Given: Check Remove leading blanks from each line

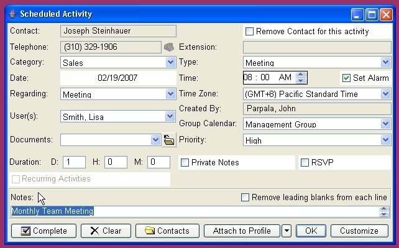Looking at the screenshot, I should (245, 198).
